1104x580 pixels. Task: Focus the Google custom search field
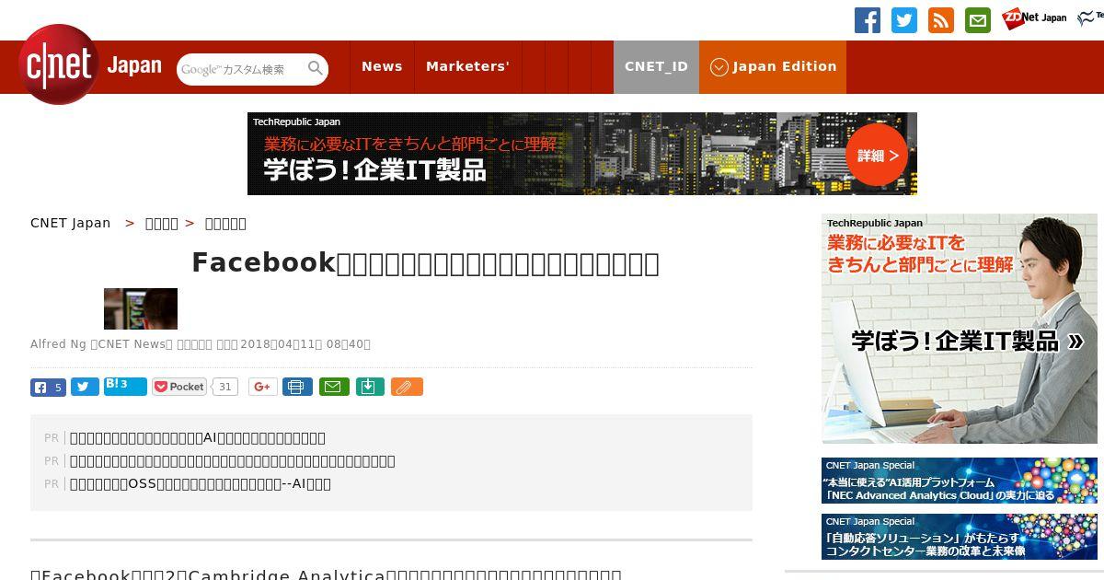click(241, 69)
